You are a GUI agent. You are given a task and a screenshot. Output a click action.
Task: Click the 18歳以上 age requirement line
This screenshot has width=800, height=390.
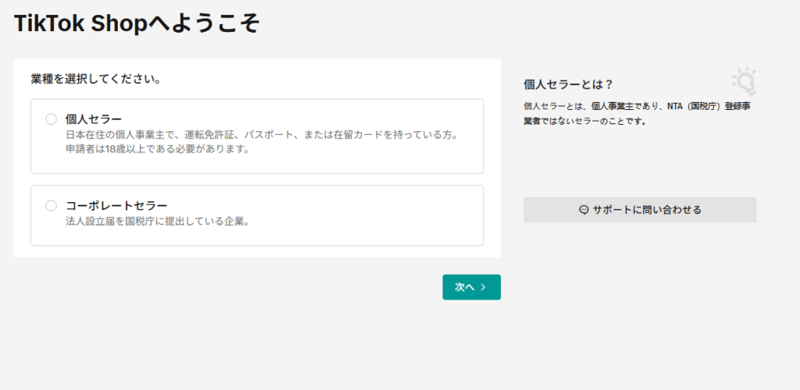[x=157, y=149]
